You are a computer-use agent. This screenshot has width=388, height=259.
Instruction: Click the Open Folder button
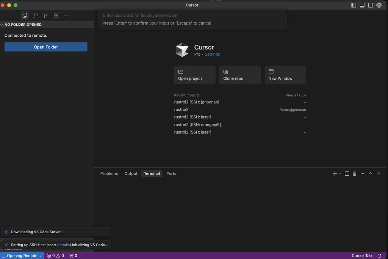pos(45,47)
